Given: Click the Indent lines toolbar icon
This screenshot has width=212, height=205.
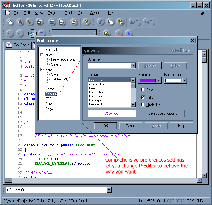Looking at the screenshot, I should (x=10, y=34).
